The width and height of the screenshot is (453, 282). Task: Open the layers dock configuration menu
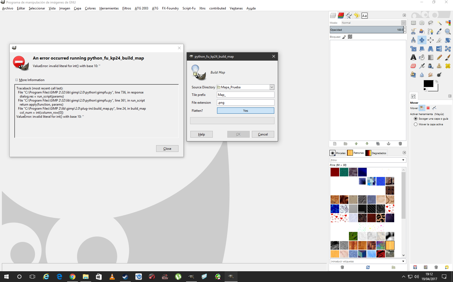pyautogui.click(x=404, y=15)
